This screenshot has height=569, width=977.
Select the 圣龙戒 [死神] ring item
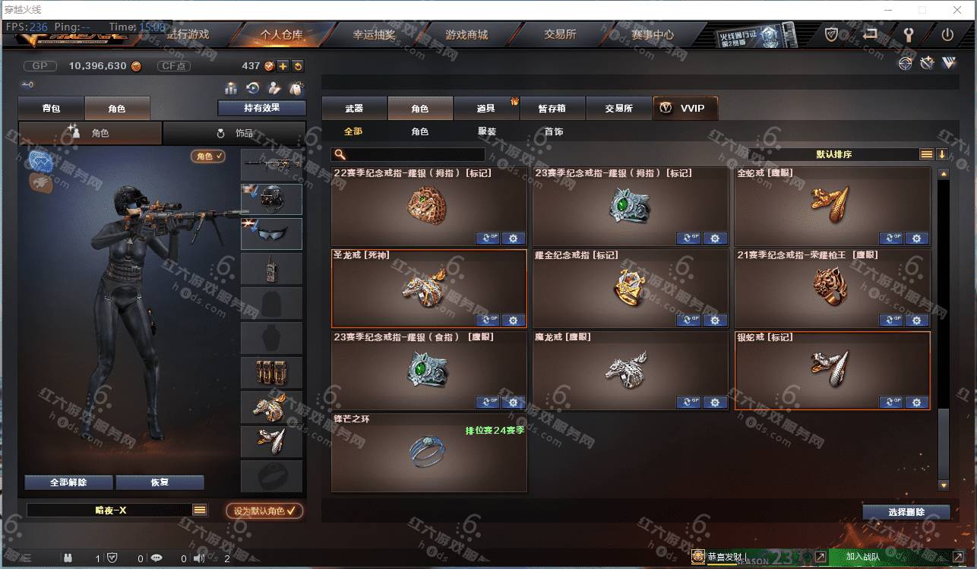429,289
